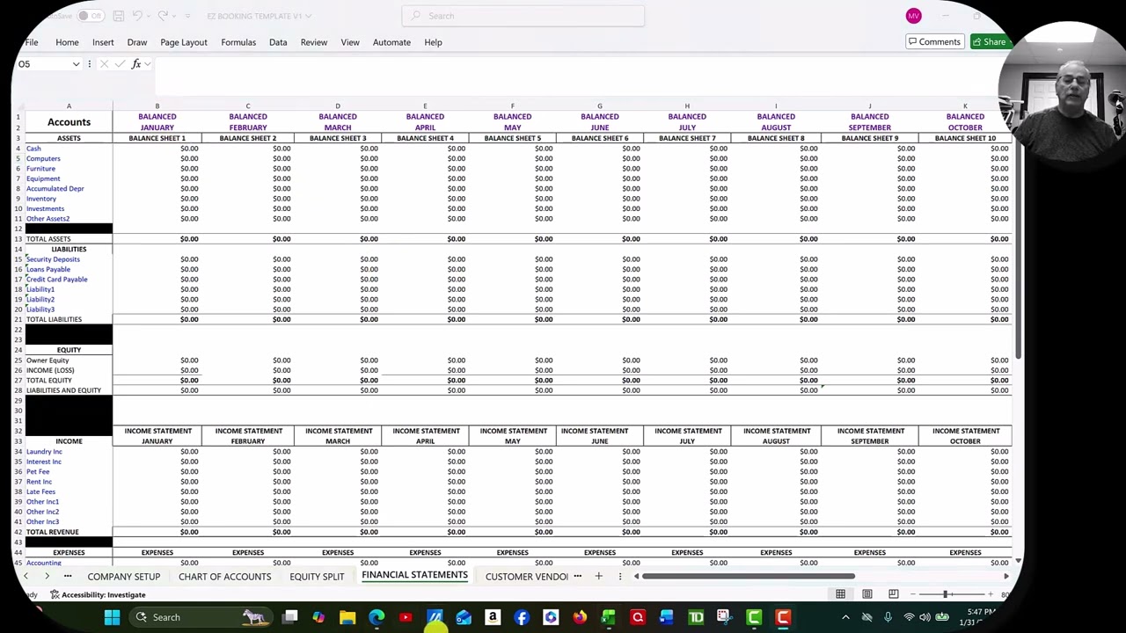Click the formula bar Cancel X icon
The height and width of the screenshot is (633, 1126).
tap(104, 64)
